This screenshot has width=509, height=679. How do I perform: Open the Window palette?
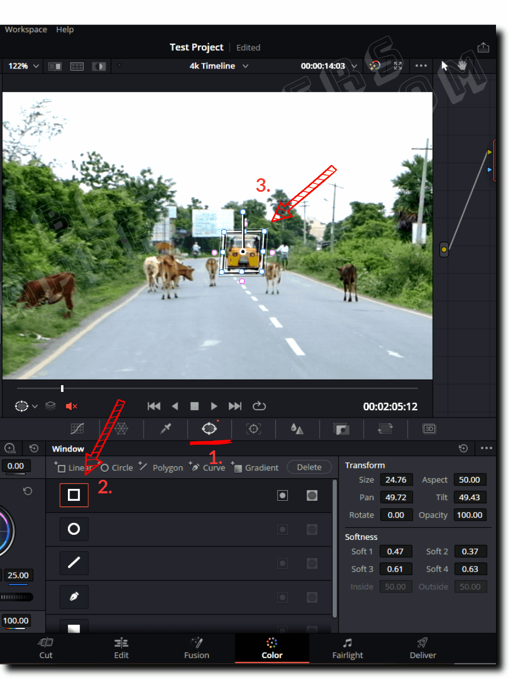click(209, 429)
